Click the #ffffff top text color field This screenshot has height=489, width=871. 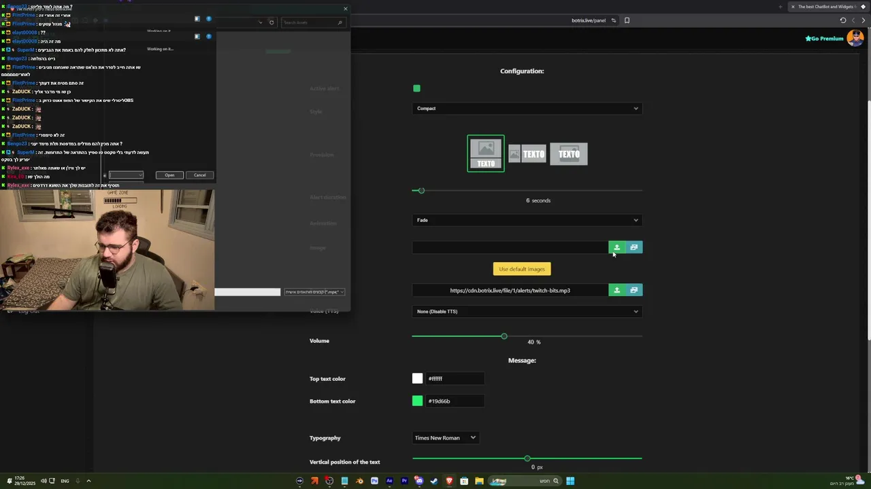454,378
